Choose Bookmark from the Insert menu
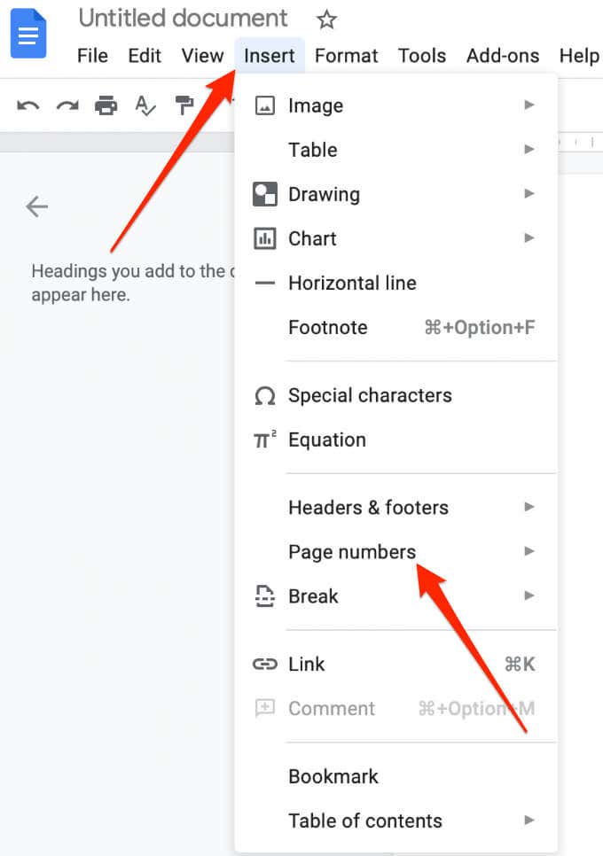 [x=396, y=776]
